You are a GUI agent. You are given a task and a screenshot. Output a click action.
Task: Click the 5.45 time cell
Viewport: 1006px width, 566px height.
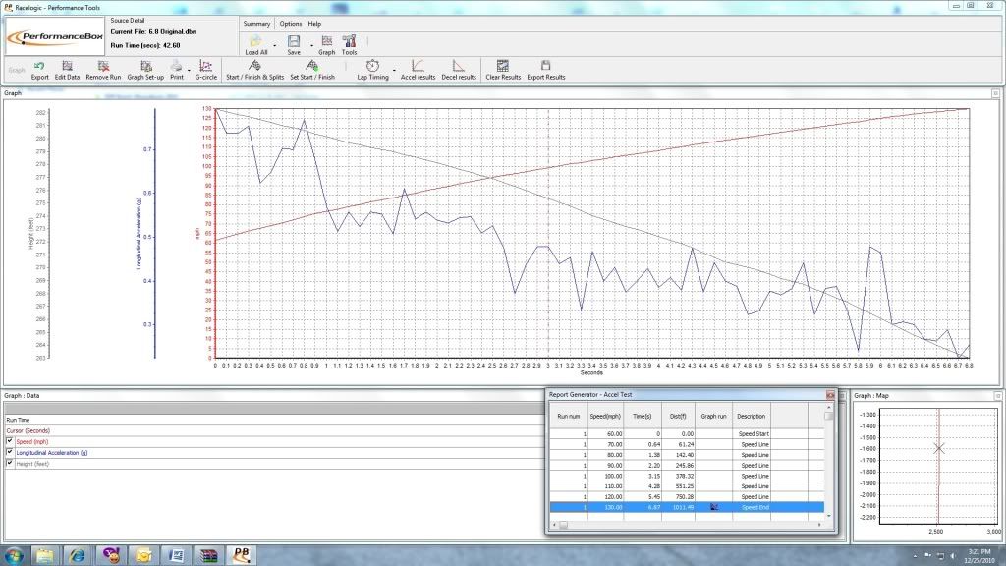(643, 496)
